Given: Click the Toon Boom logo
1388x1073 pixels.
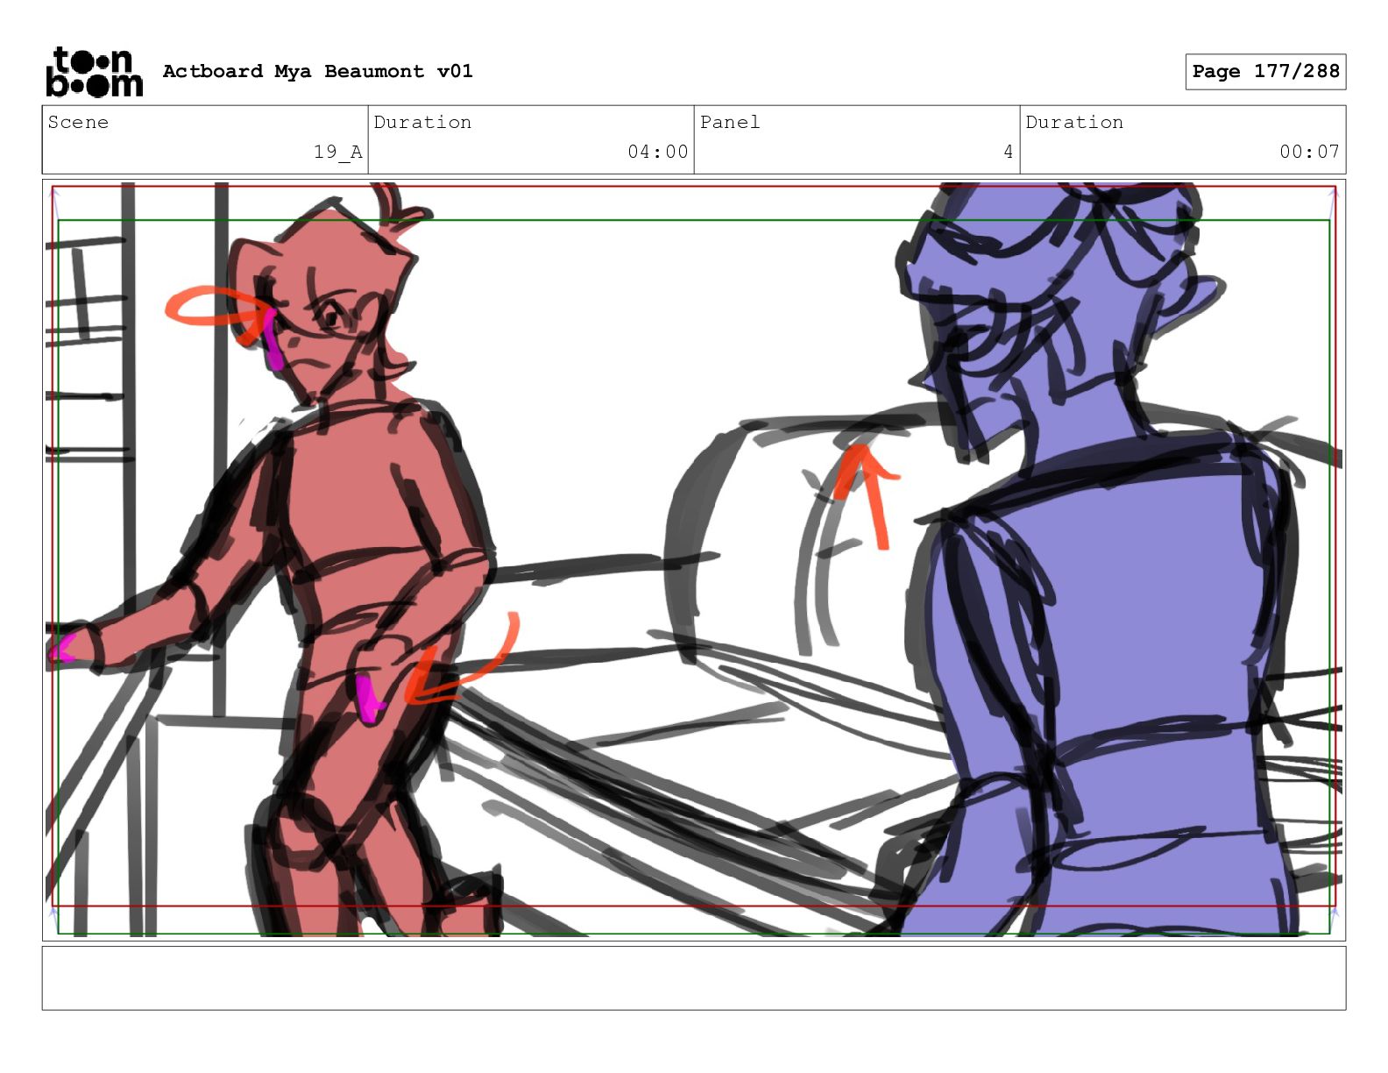Looking at the screenshot, I should click(x=94, y=72).
